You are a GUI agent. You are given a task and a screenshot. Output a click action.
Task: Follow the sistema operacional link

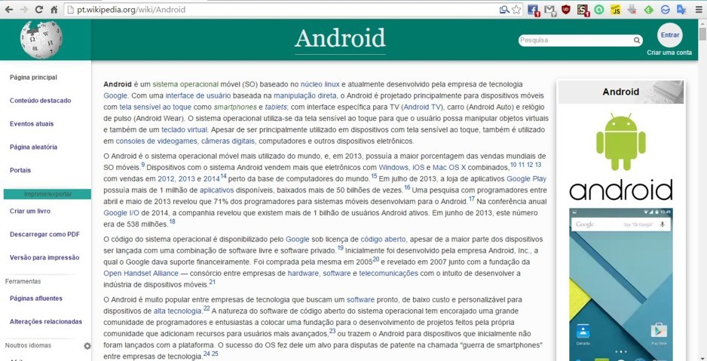click(185, 84)
